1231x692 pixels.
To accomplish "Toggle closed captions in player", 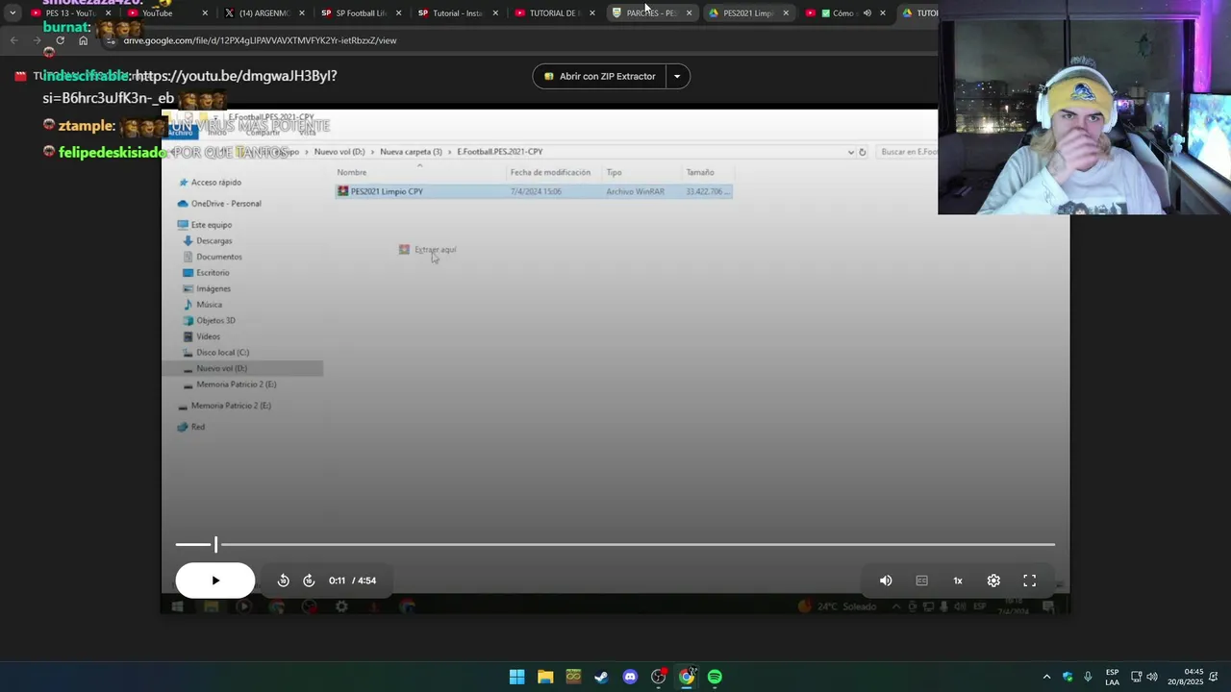I will pos(921,581).
